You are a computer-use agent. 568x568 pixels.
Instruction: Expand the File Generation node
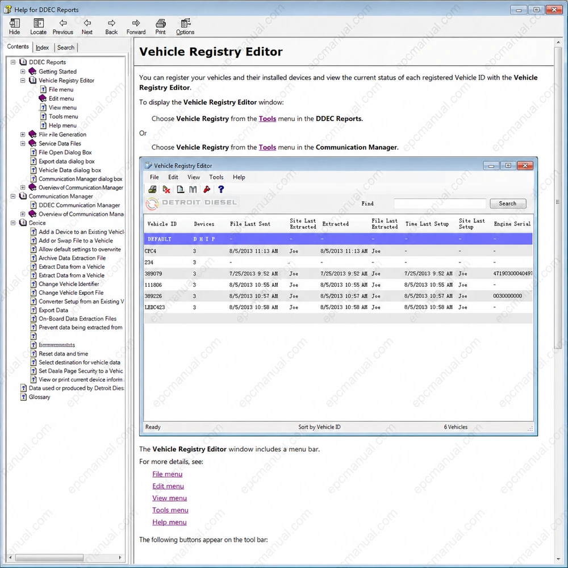[x=23, y=135]
